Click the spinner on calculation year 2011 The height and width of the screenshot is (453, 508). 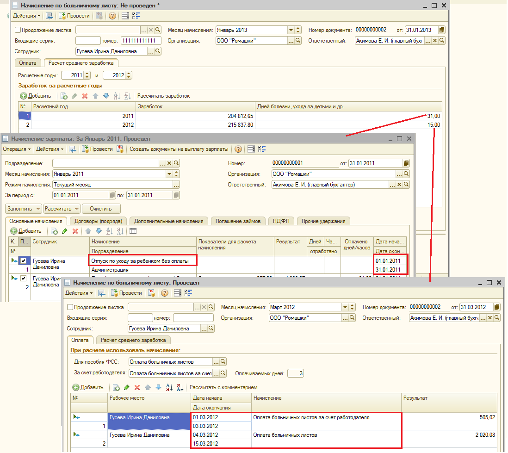point(88,75)
